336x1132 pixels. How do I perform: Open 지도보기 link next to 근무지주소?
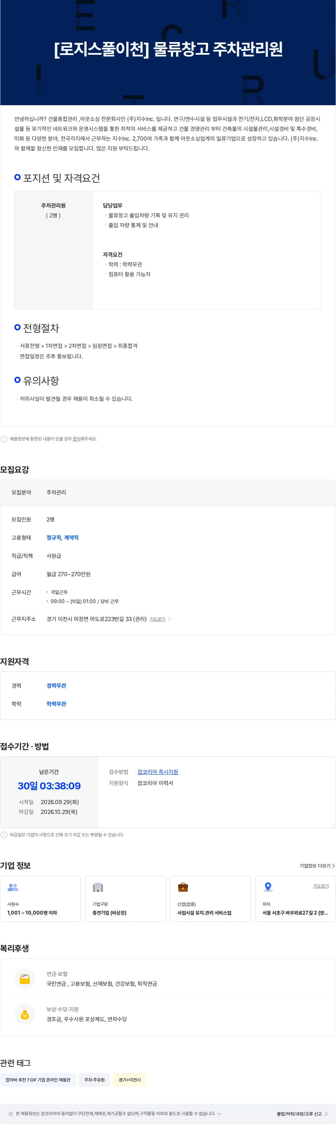(157, 619)
